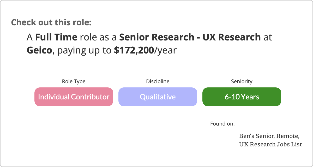Click the leading "A" before Full Time
The width and height of the screenshot is (313, 167).
click(30, 37)
